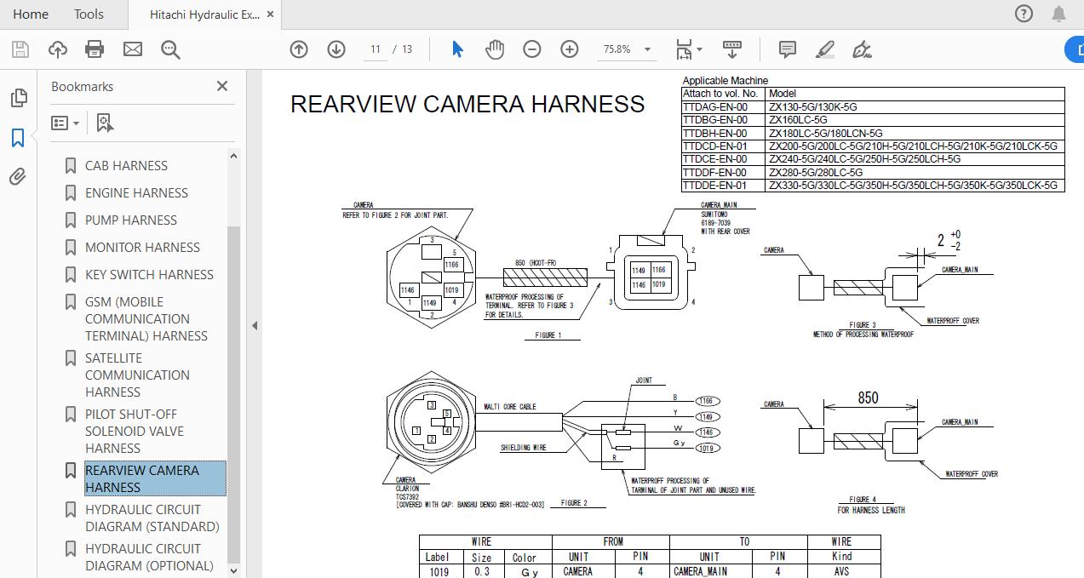Image resolution: width=1084 pixels, height=578 pixels.
Task: Add a comment with sticky note icon
Action: coord(788,49)
